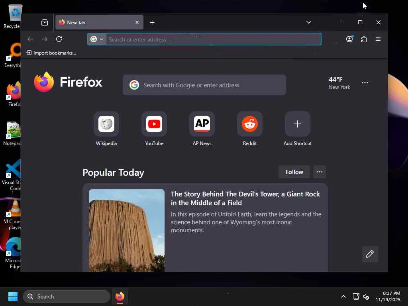The width and height of the screenshot is (408, 306).
Task: Expand the list all tabs chevron
Action: [x=309, y=22]
